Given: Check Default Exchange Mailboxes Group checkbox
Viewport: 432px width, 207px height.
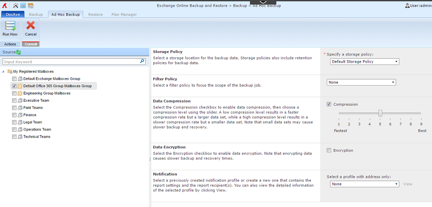Looking at the screenshot, I should coord(14,79).
